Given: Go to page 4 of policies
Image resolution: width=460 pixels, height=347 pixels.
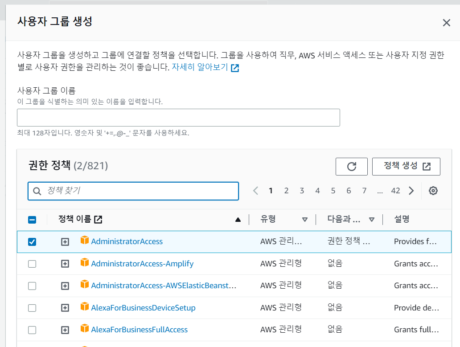Looking at the screenshot, I should [317, 191].
